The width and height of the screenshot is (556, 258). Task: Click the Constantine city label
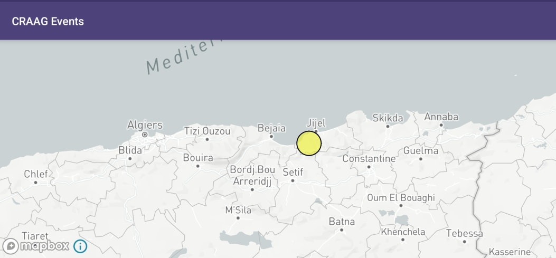(369, 158)
